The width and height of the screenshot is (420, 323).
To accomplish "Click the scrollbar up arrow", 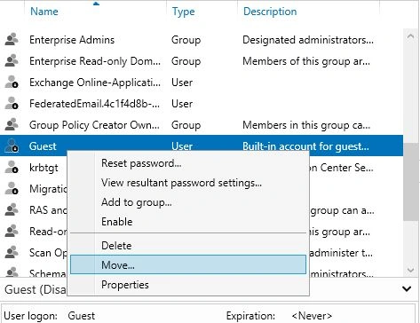I will pyautogui.click(x=410, y=36).
